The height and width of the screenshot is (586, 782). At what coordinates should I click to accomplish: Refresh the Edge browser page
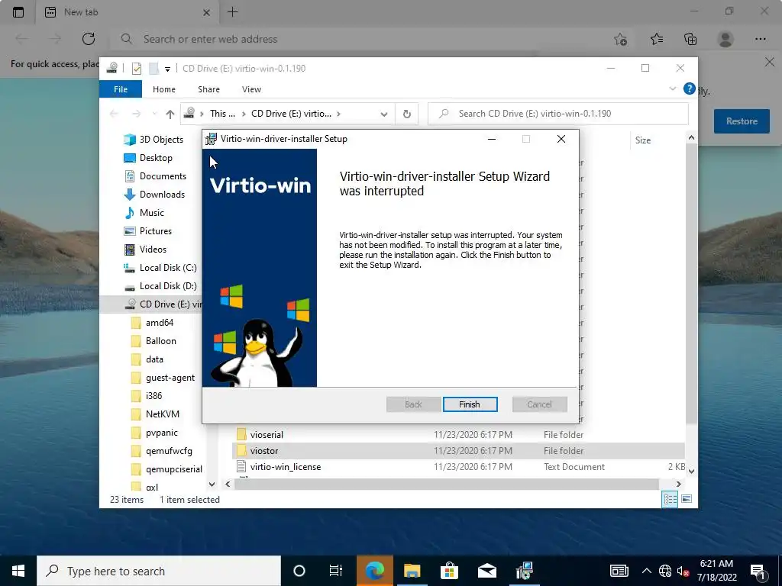89,39
